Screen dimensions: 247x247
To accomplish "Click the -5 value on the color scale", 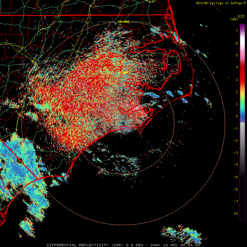I will pyautogui.click(x=236, y=177).
